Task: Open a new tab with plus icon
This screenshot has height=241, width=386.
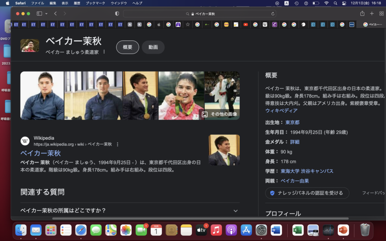Action: click(372, 14)
